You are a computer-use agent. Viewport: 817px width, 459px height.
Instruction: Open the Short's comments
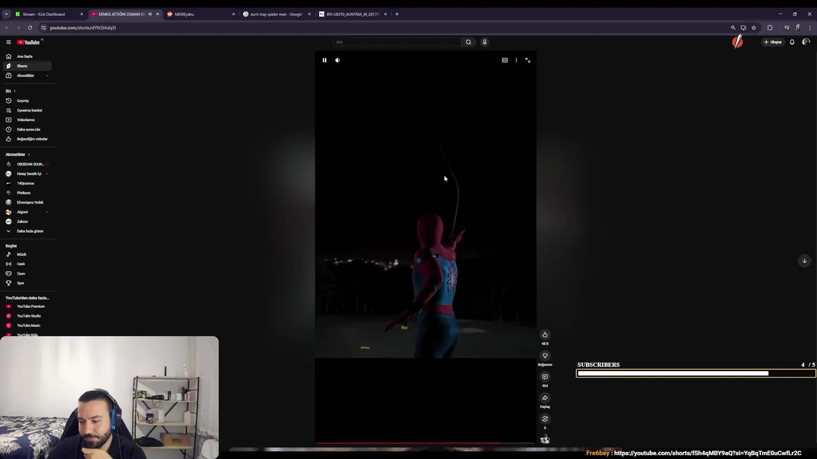545,377
